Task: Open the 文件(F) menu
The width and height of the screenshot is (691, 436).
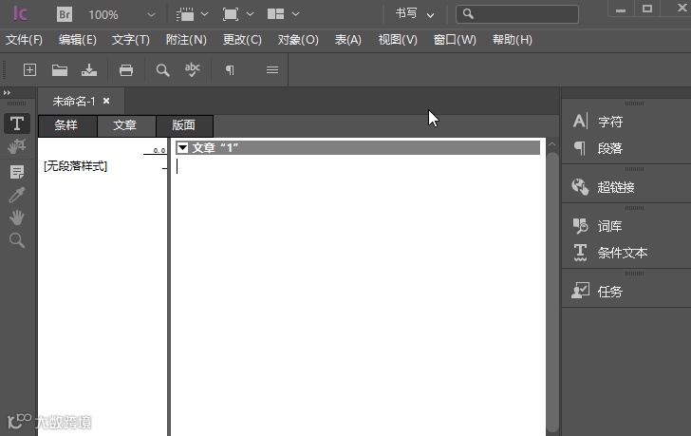Action: (24, 40)
